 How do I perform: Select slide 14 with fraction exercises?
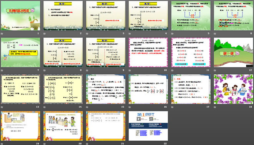pos(63,89)
